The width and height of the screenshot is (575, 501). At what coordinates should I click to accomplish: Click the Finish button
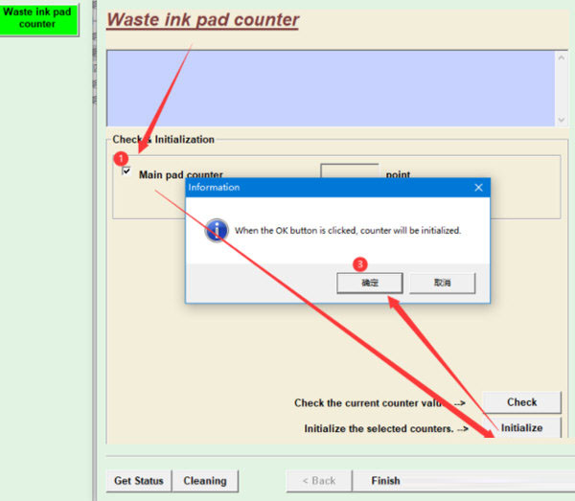point(386,481)
